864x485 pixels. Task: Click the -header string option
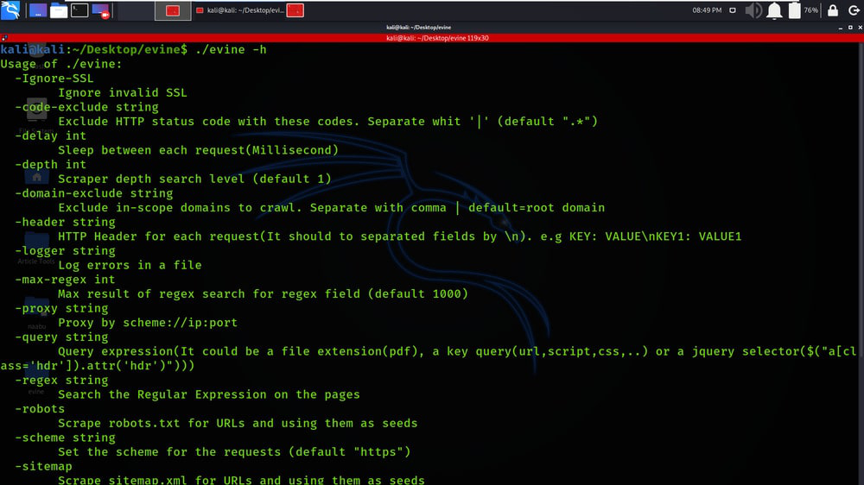tap(65, 222)
